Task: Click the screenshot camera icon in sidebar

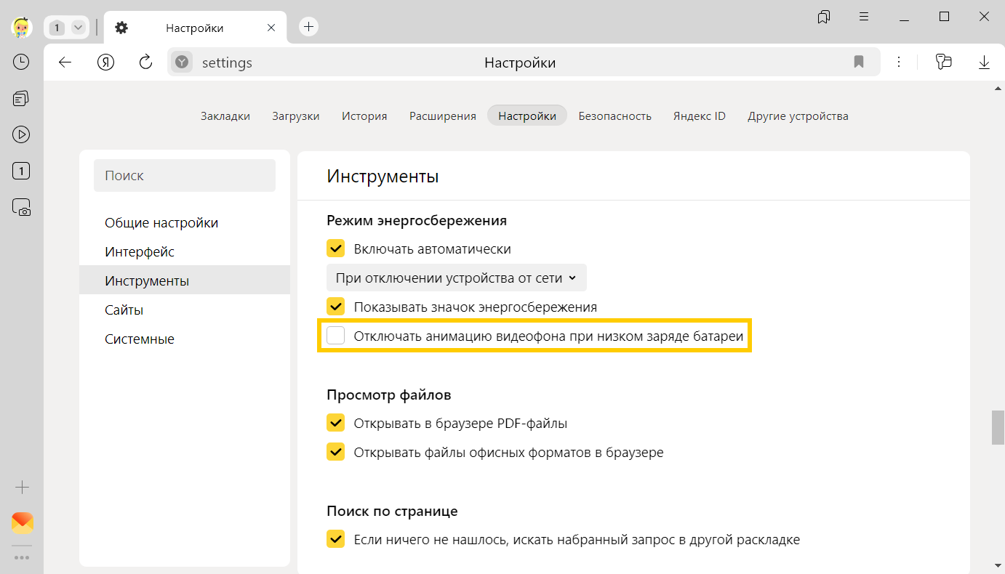Action: 21,208
